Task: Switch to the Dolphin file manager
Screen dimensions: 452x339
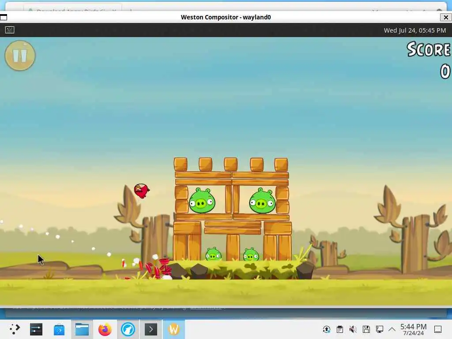Action: (x=82, y=329)
